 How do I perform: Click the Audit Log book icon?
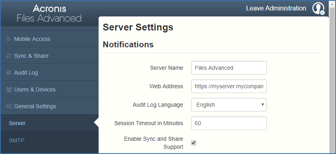click(x=8, y=73)
